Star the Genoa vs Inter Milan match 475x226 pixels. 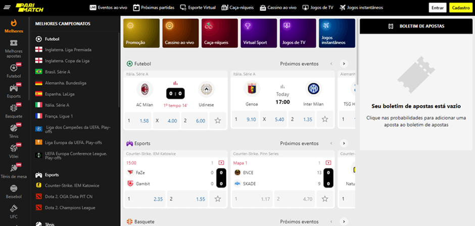(325, 120)
